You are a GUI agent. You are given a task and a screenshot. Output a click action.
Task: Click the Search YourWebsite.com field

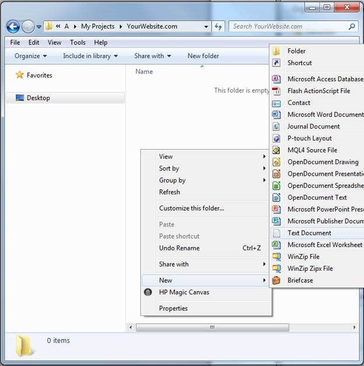(x=293, y=27)
